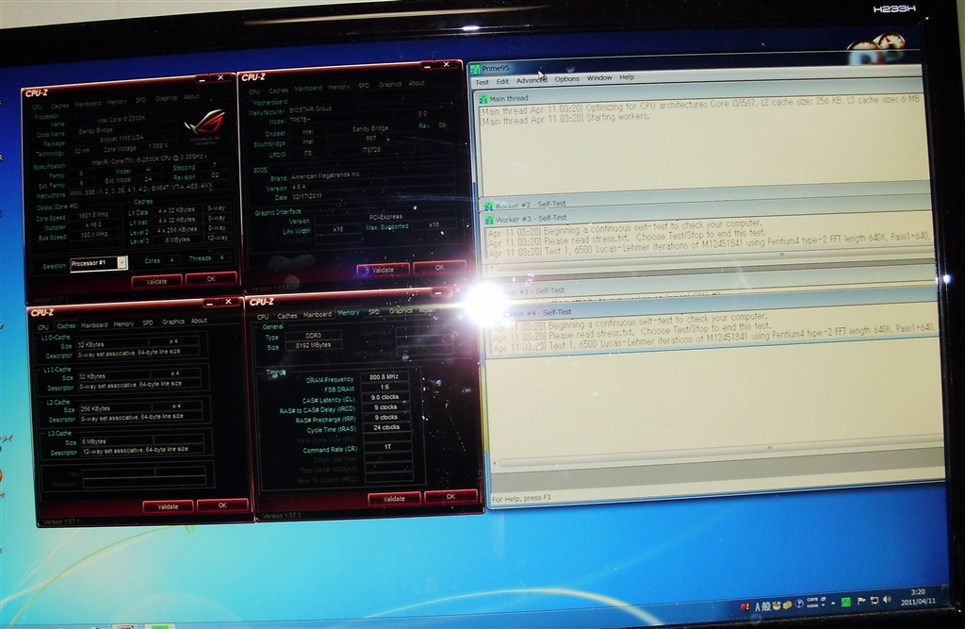Click the Main thread window icon
Image resolution: width=965 pixels, height=629 pixels.
click(x=483, y=99)
